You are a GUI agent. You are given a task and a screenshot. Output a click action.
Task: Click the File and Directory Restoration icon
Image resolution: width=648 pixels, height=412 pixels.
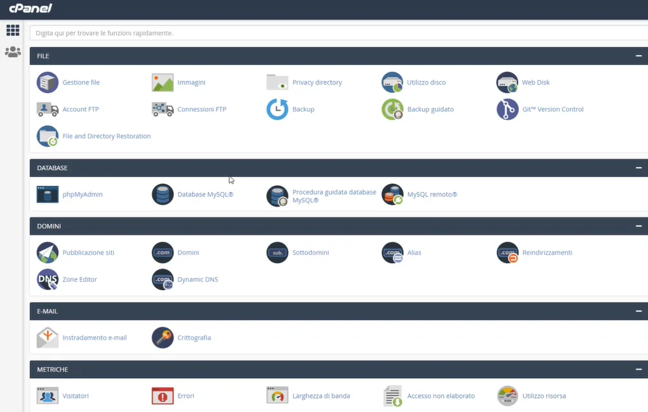(x=48, y=136)
